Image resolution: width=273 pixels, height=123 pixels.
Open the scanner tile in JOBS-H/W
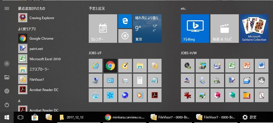coord(202,80)
